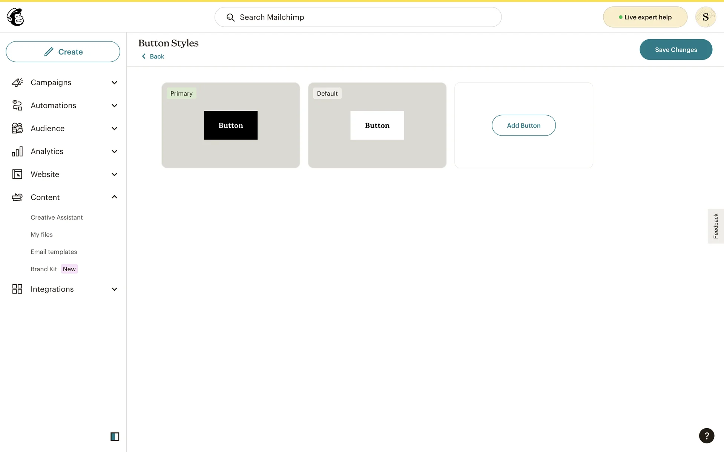The image size is (724, 452).
Task: Click the Website layout icon
Action: click(17, 174)
